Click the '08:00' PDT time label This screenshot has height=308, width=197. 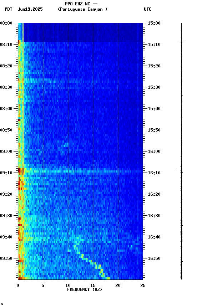[x=6, y=23]
